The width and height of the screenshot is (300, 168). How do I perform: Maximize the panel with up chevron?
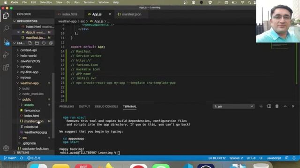click(x=285, y=106)
